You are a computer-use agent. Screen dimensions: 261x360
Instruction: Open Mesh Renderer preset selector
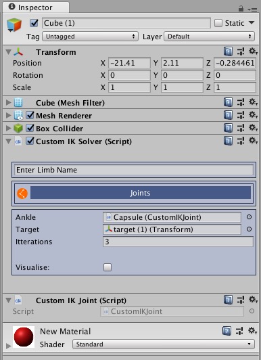point(241,115)
